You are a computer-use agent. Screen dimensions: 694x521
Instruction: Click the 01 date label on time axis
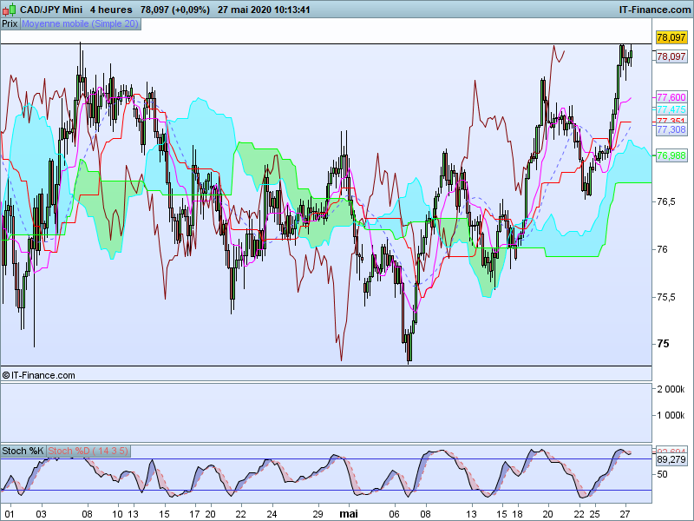10,514
